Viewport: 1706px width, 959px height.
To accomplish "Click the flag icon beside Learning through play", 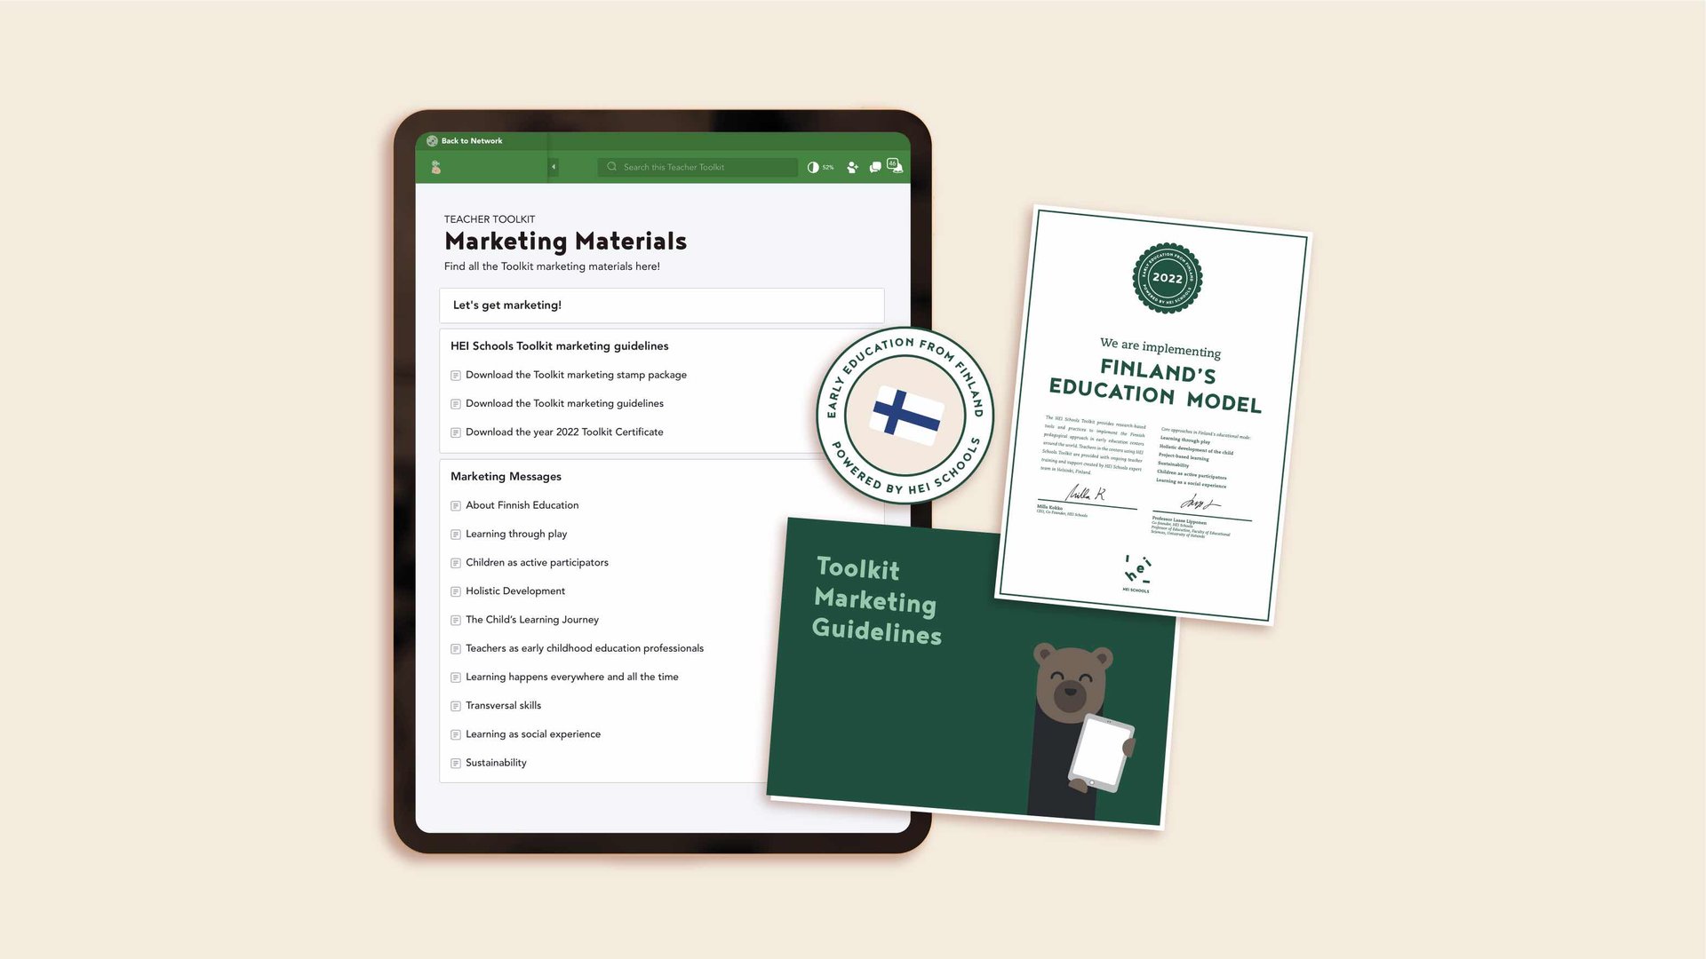I will pyautogui.click(x=455, y=534).
